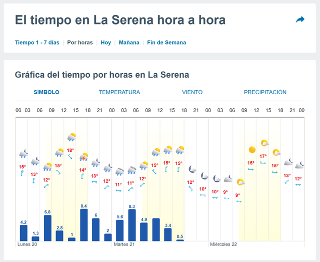Open the Hoy forecast link
The image size is (320, 262).
105,43
